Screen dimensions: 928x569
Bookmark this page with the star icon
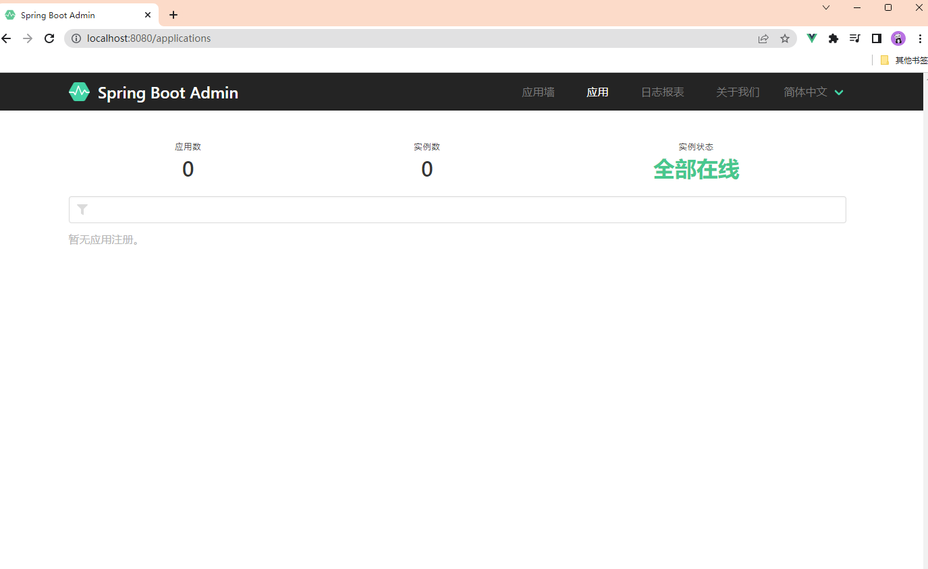pos(785,38)
